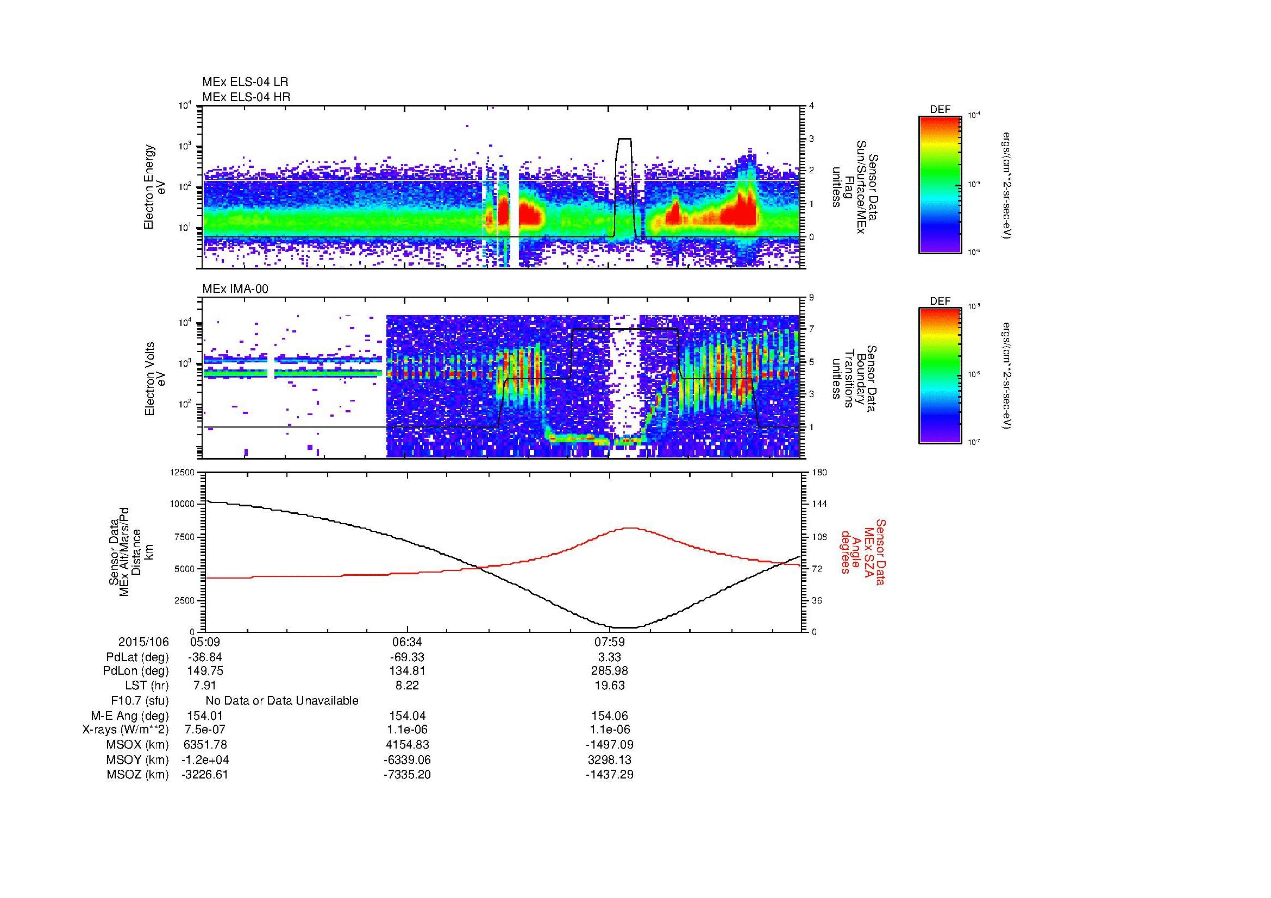This screenshot has width=1271, height=898.
Task: Click MSOZ value -7335.20
Action: click(x=407, y=775)
